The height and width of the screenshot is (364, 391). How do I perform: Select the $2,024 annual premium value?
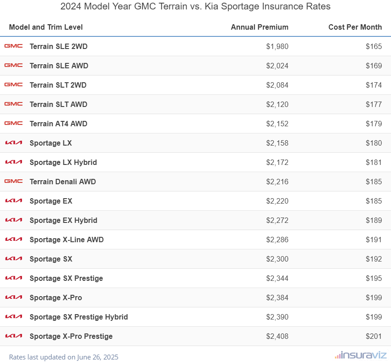pos(277,66)
